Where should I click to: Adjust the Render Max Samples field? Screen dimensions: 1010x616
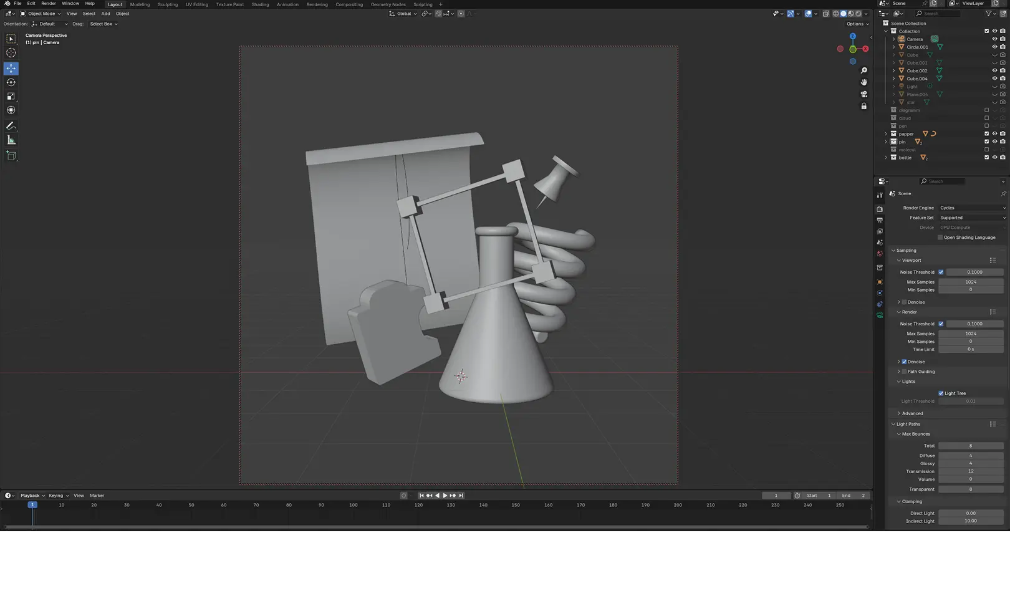[x=971, y=334]
